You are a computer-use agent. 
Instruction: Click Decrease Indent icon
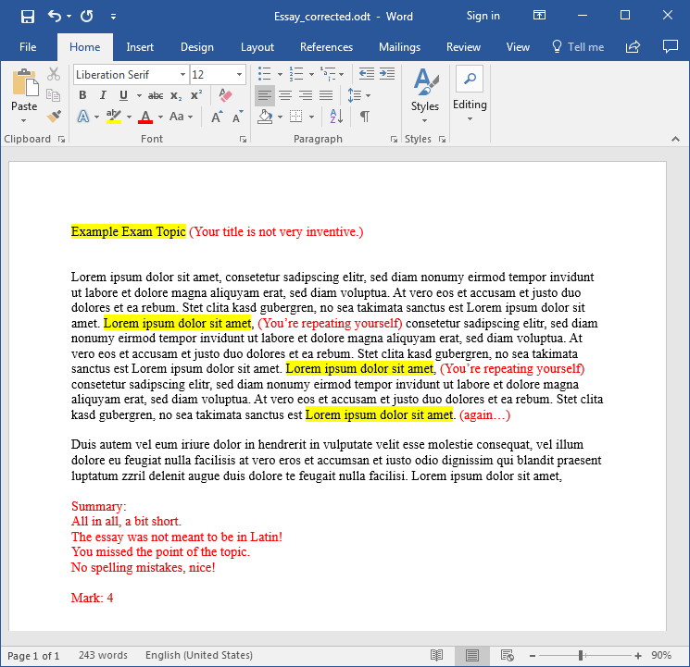coord(367,73)
